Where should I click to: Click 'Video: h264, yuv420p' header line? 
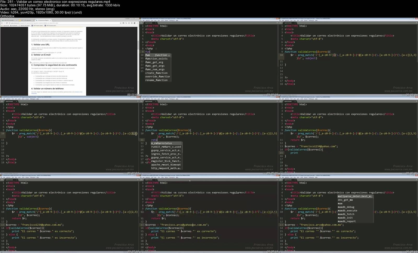41,12
